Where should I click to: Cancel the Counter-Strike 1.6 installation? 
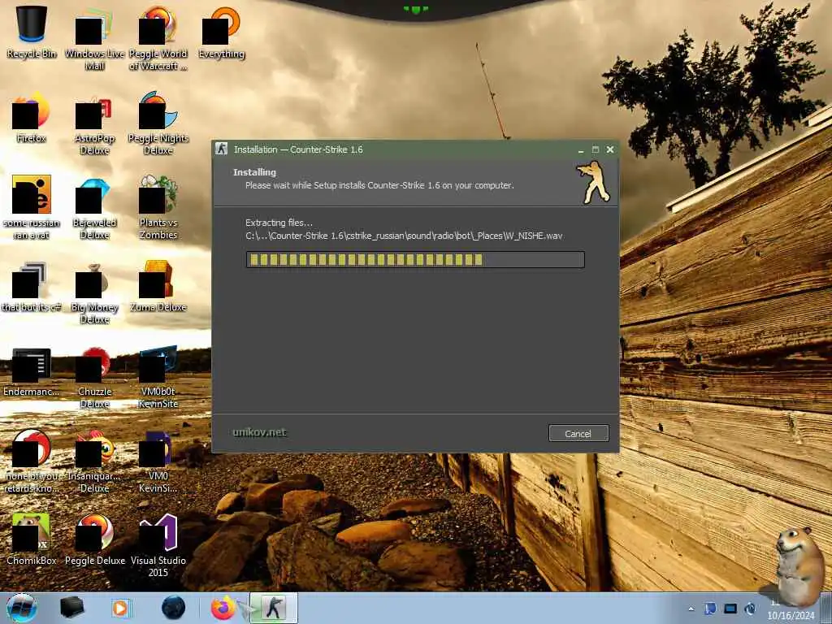pyautogui.click(x=578, y=434)
